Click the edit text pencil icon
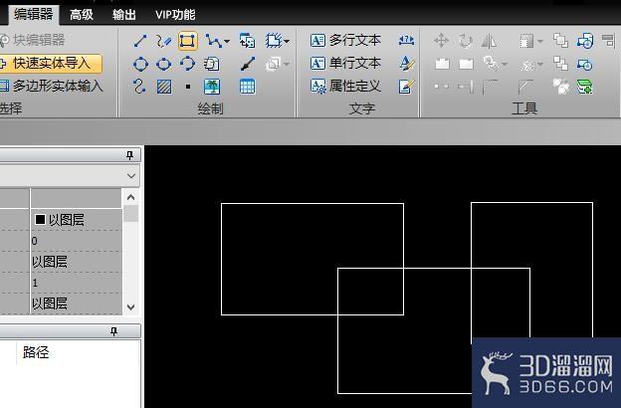 (407, 86)
